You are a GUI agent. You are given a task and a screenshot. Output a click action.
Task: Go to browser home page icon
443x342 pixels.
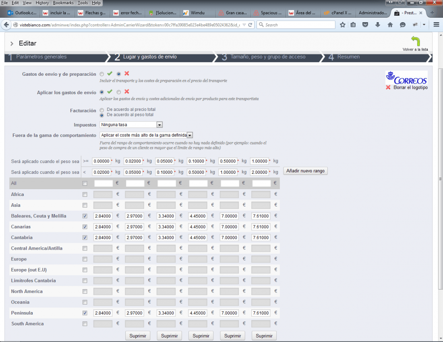click(390, 25)
